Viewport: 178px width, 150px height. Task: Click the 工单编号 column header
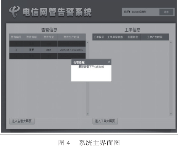[99, 37]
